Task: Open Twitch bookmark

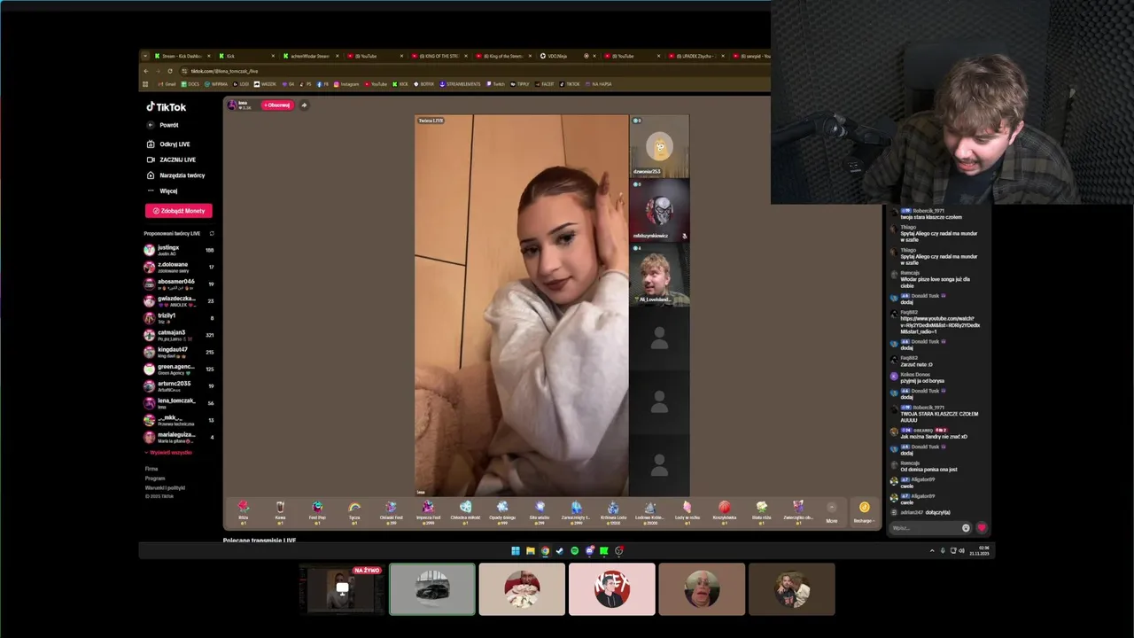Action: [495, 84]
